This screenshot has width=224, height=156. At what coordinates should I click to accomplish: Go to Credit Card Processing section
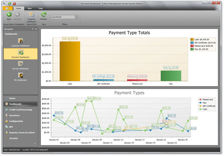(20, 110)
